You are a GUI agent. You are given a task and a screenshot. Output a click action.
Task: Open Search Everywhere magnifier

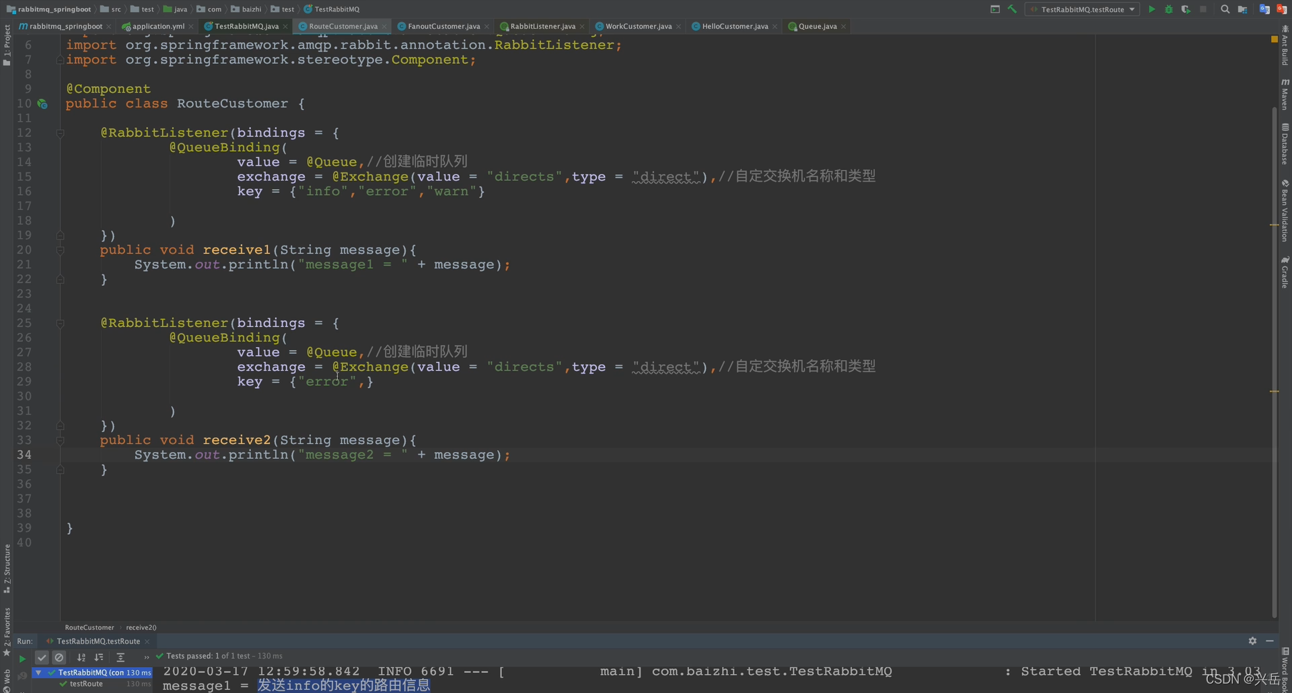1225,9
